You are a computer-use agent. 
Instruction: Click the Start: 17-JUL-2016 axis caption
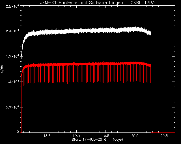(89, 139)
